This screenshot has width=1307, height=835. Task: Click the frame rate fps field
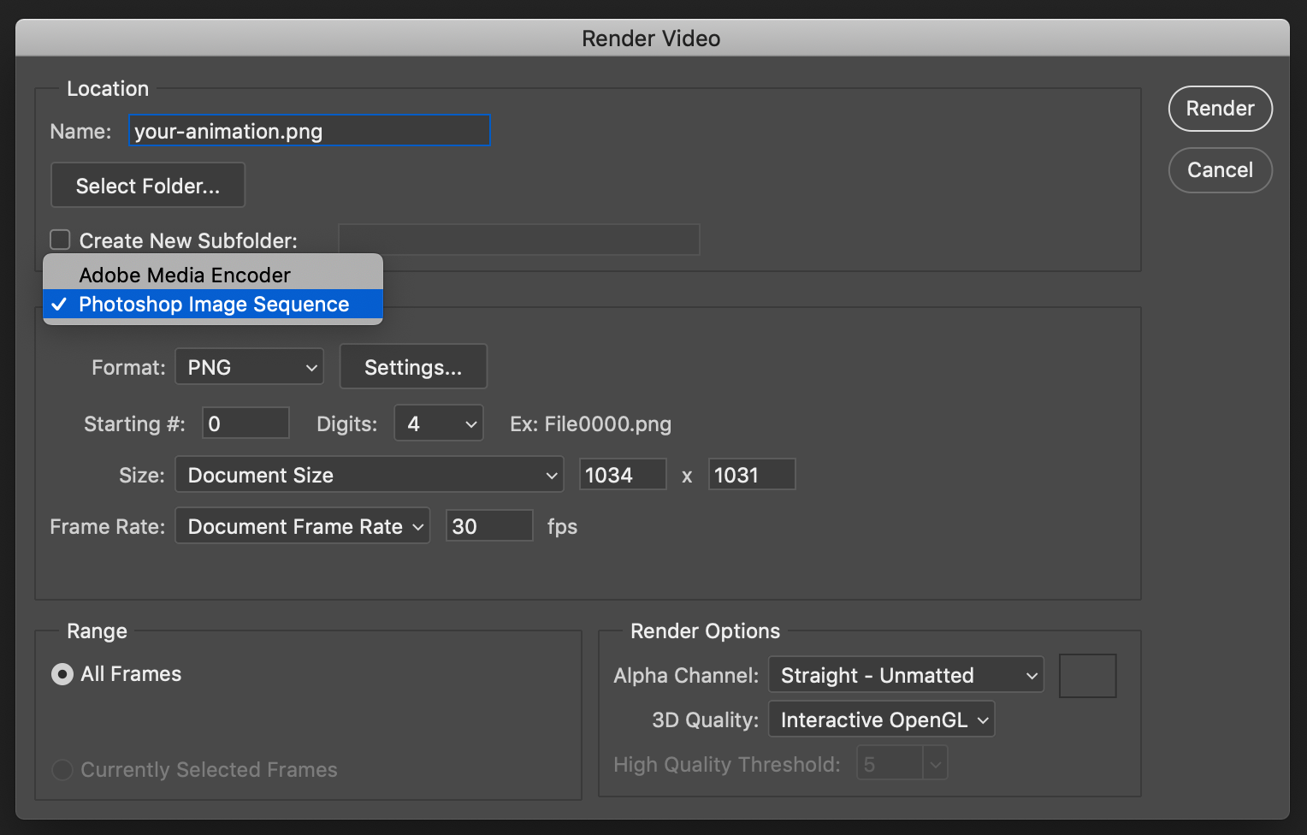tap(489, 526)
